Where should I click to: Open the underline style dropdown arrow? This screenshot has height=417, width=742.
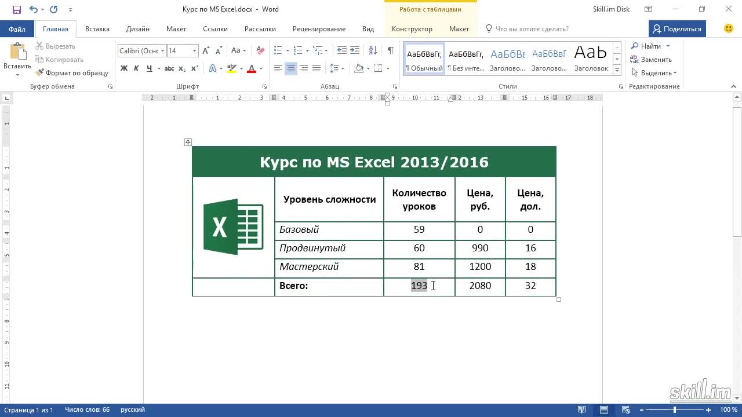tap(158, 68)
